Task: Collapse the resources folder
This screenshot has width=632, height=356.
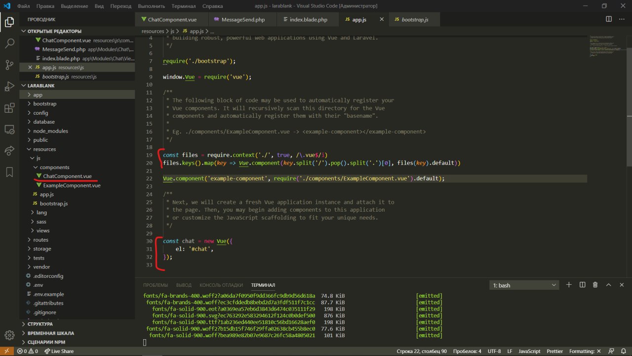Action: pyautogui.click(x=77, y=149)
